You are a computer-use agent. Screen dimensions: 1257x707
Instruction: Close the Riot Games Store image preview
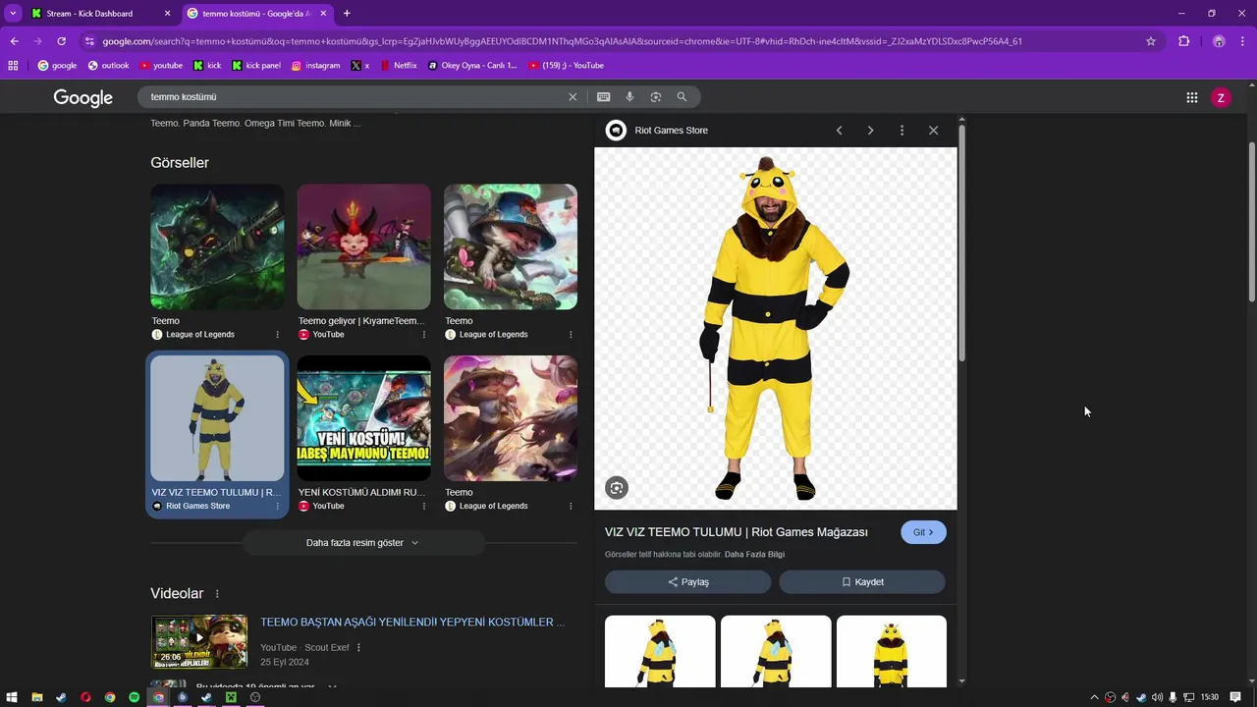tap(933, 131)
